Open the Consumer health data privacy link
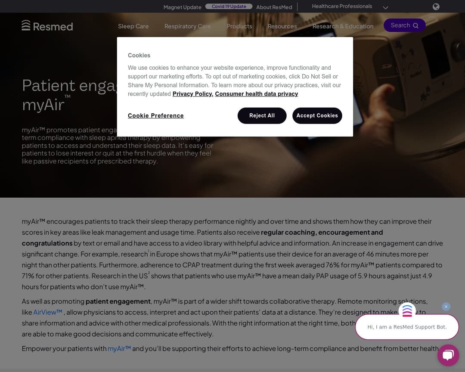This screenshot has height=372, width=465. [257, 94]
